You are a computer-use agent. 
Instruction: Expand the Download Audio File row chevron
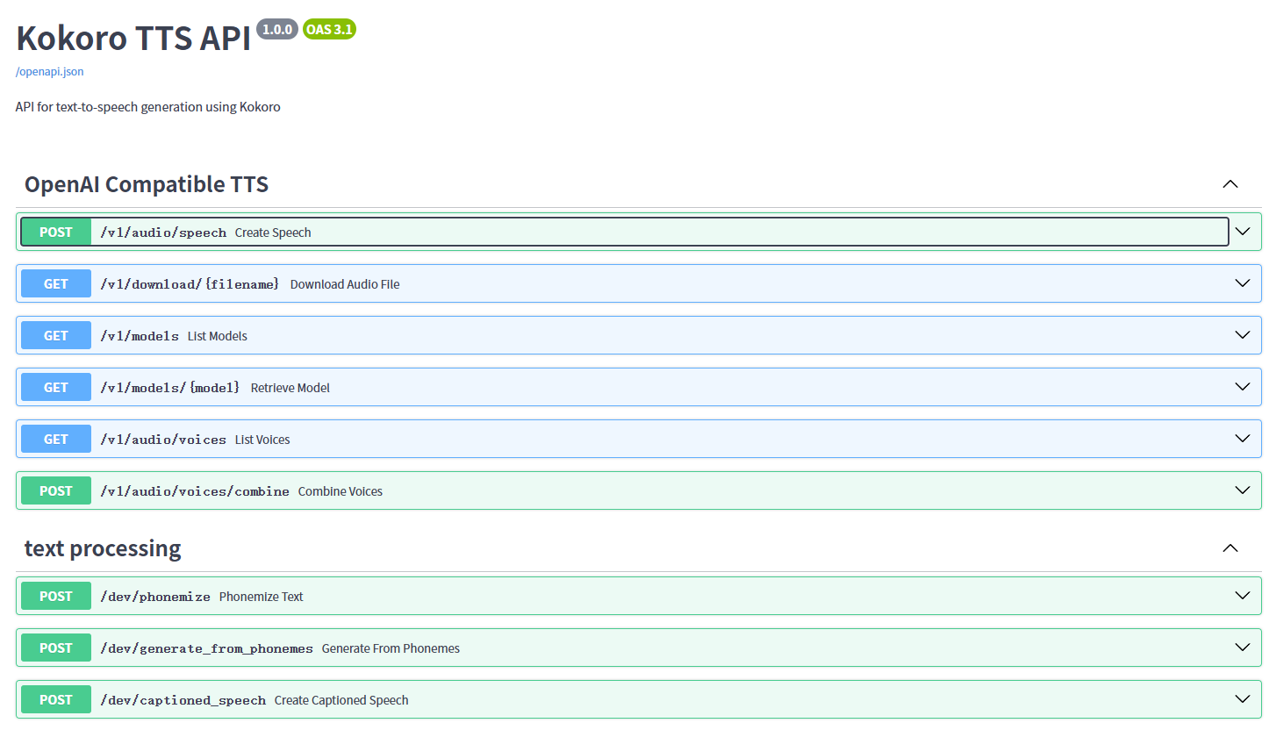[1243, 283]
